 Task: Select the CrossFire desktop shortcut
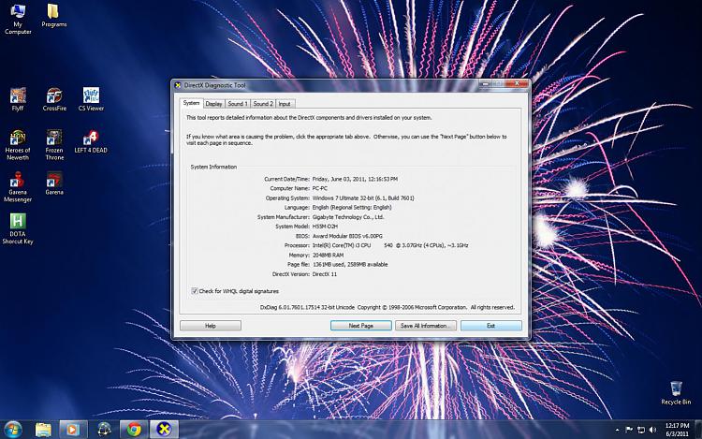click(x=54, y=99)
